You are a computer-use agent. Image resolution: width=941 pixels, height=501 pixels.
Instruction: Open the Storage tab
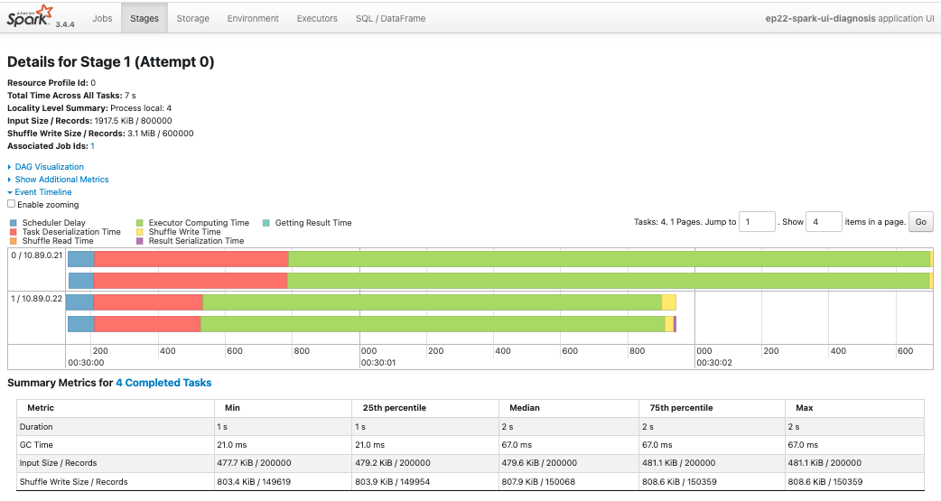pyautogui.click(x=192, y=19)
